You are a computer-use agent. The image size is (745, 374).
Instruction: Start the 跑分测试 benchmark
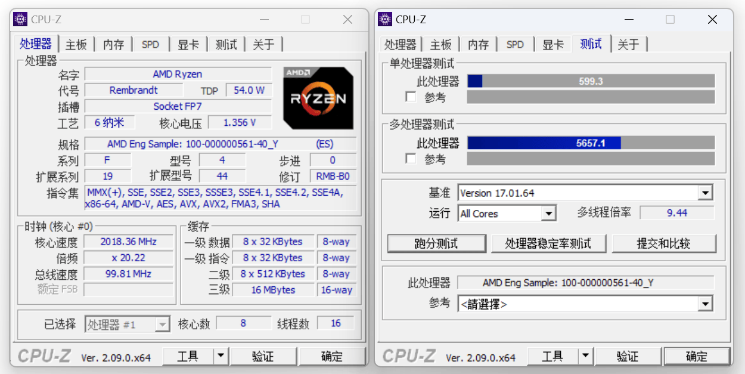[436, 243]
